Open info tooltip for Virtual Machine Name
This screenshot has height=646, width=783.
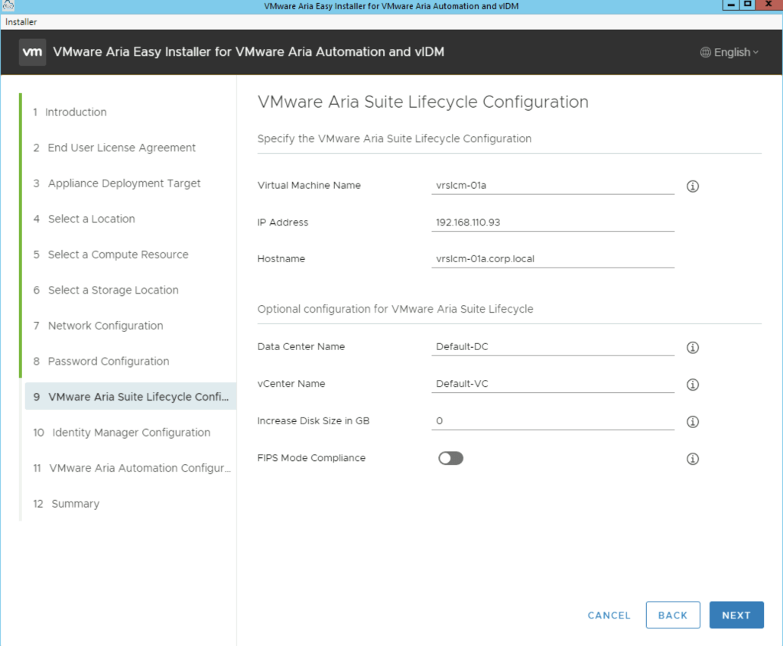click(692, 187)
